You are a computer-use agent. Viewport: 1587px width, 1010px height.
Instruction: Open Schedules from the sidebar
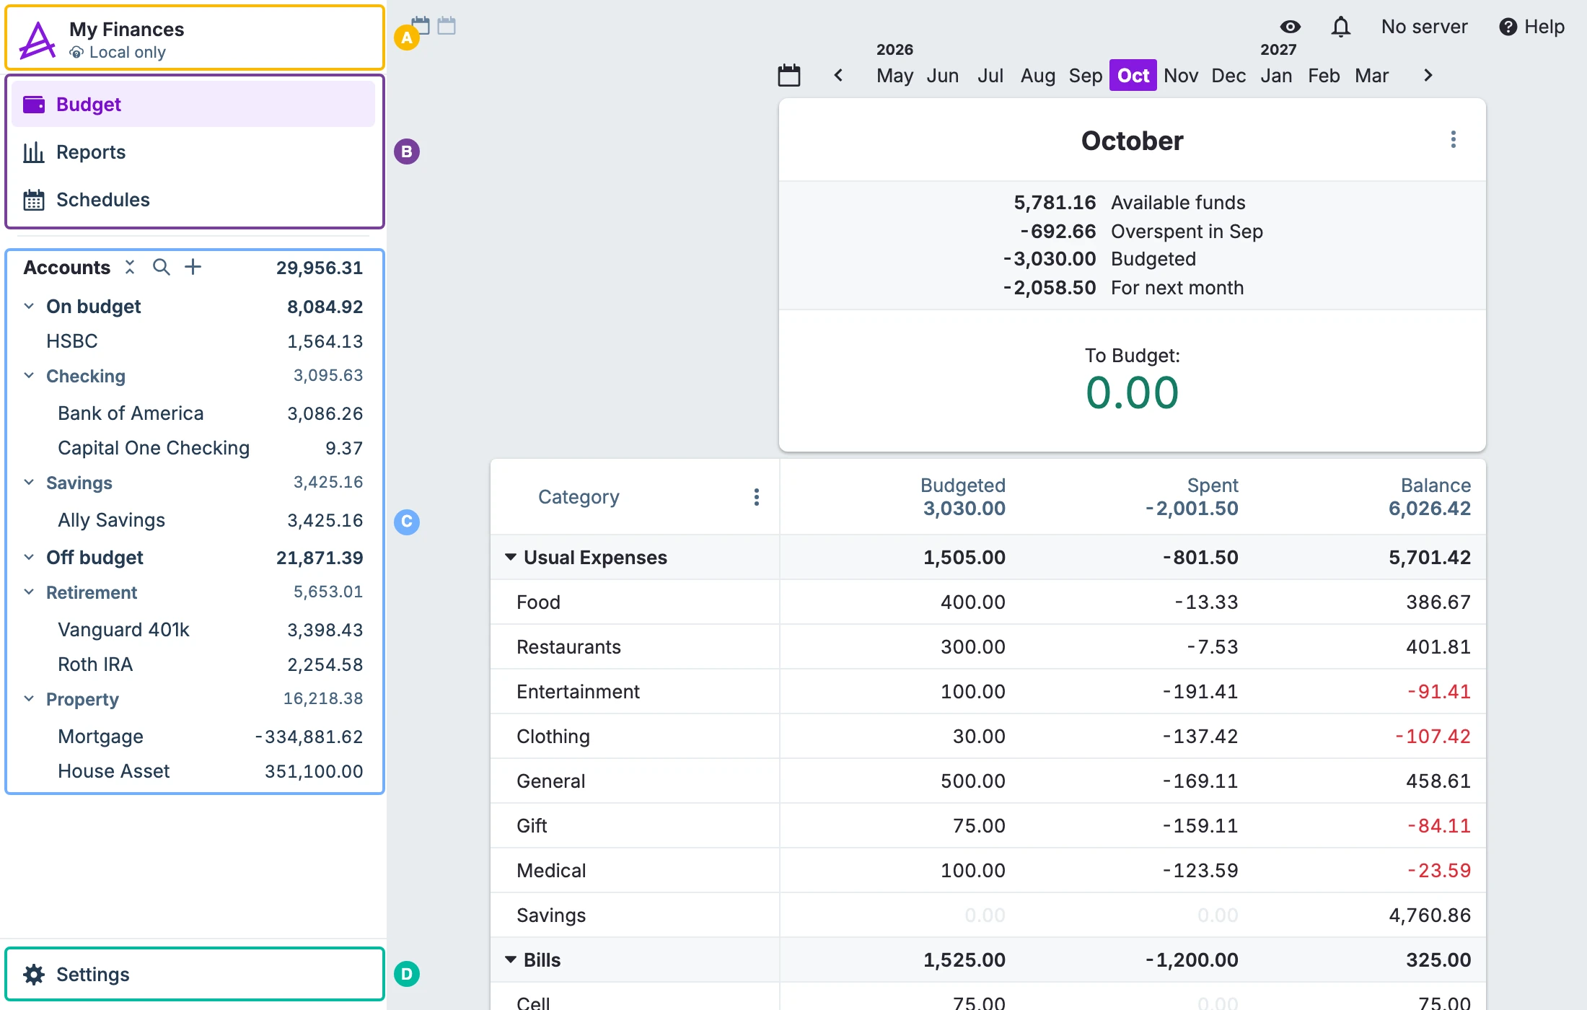193,199
